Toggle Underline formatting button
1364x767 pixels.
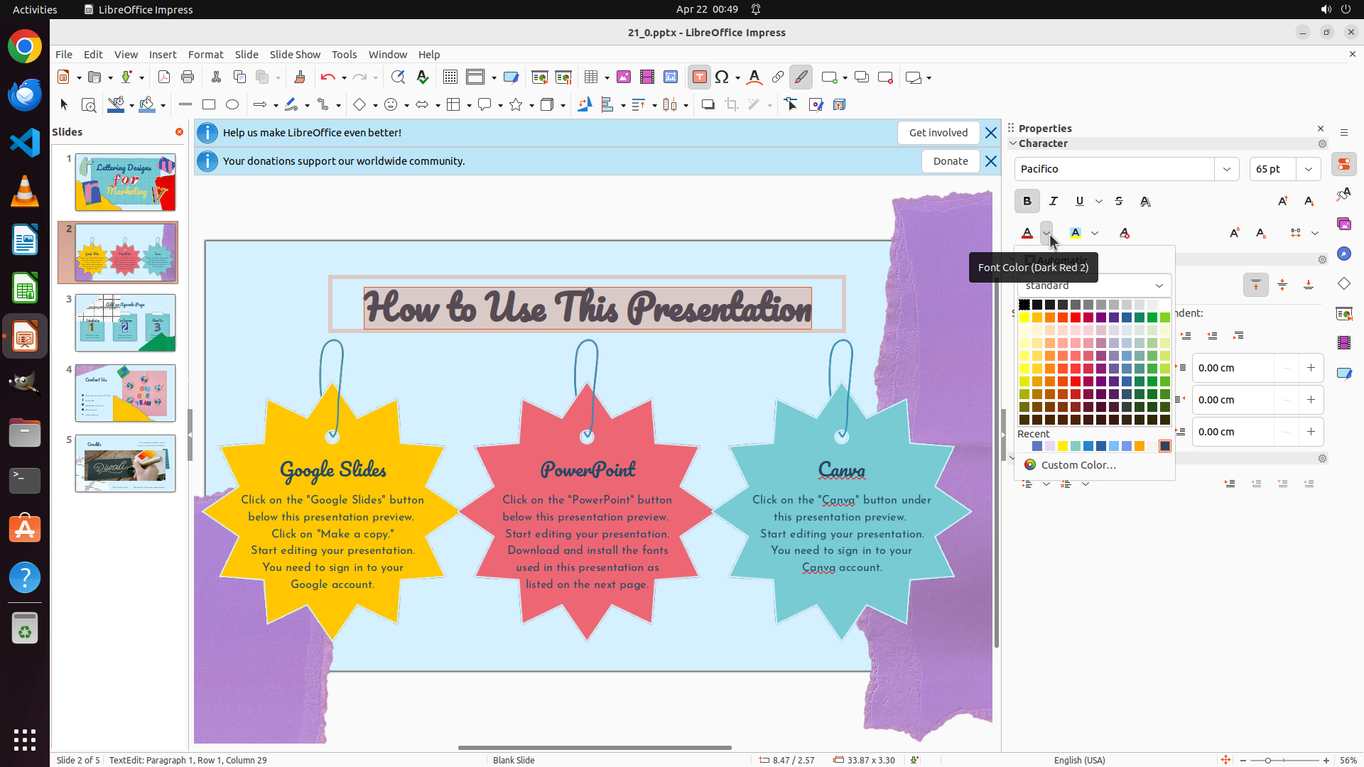point(1079,201)
